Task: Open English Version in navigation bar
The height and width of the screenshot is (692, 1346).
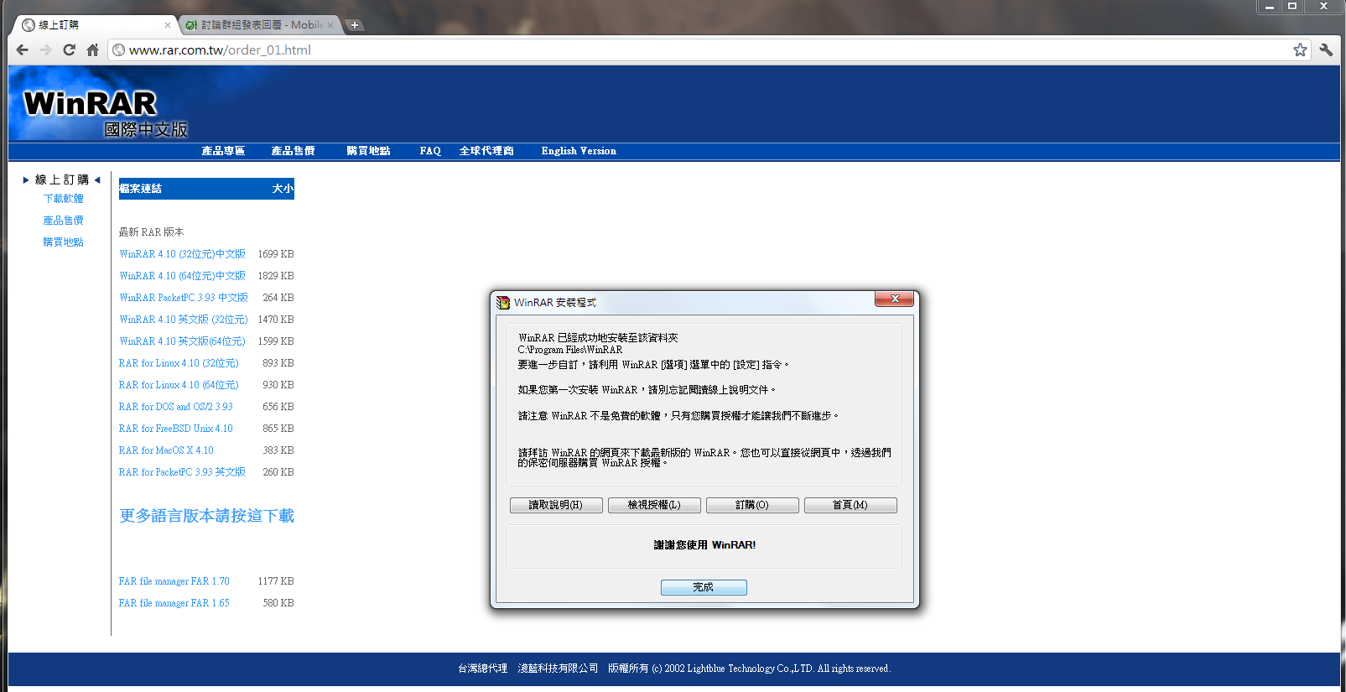Action: 579,151
